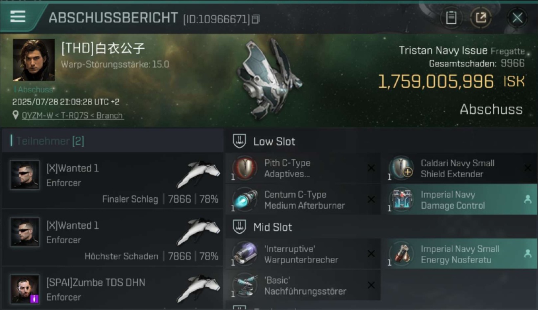Image resolution: width=538 pixels, height=310 pixels.
Task: Collapse the Low Slot section header
Action: [x=265, y=141]
